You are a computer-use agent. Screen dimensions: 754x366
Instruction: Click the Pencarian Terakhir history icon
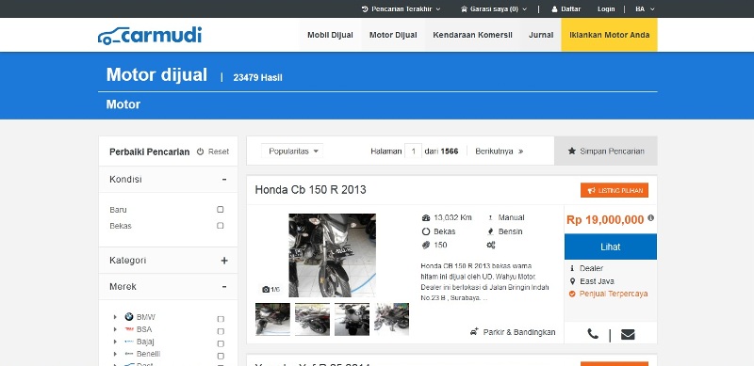[365, 9]
